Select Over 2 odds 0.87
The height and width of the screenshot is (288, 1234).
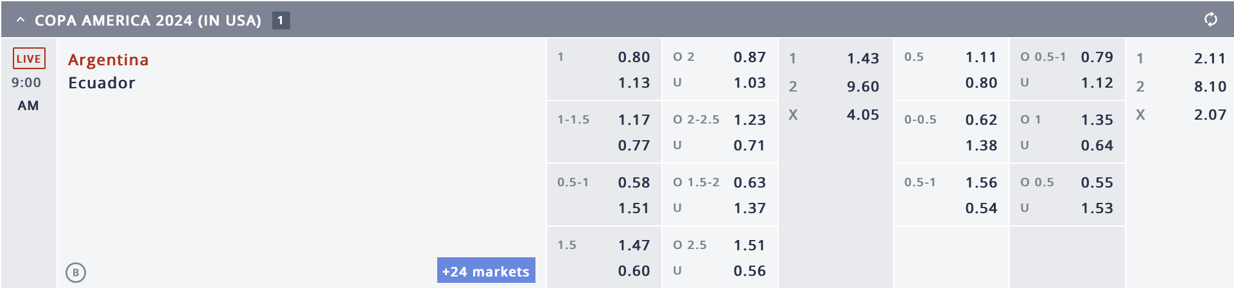[x=749, y=57]
